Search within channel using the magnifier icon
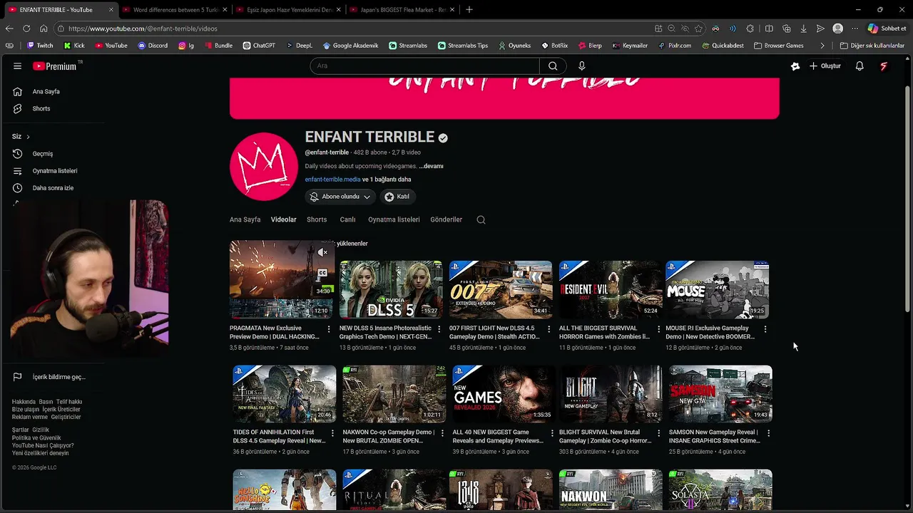Screen dimensions: 913x513 point(481,219)
